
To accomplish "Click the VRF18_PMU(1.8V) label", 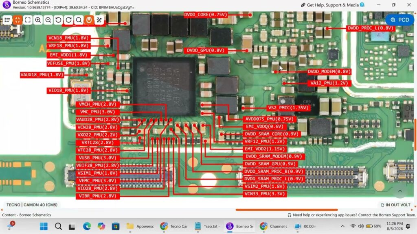I will coord(68,45).
